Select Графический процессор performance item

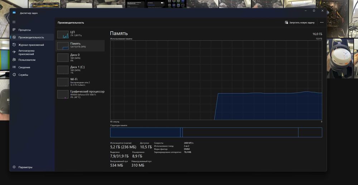[x=80, y=94]
